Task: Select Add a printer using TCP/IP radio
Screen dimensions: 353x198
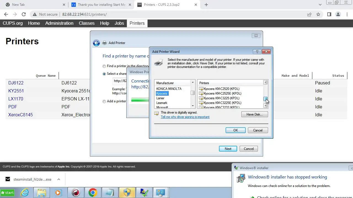Action: pyautogui.click(x=104, y=101)
